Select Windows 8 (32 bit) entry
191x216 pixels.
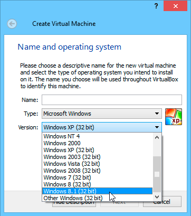point(97,184)
